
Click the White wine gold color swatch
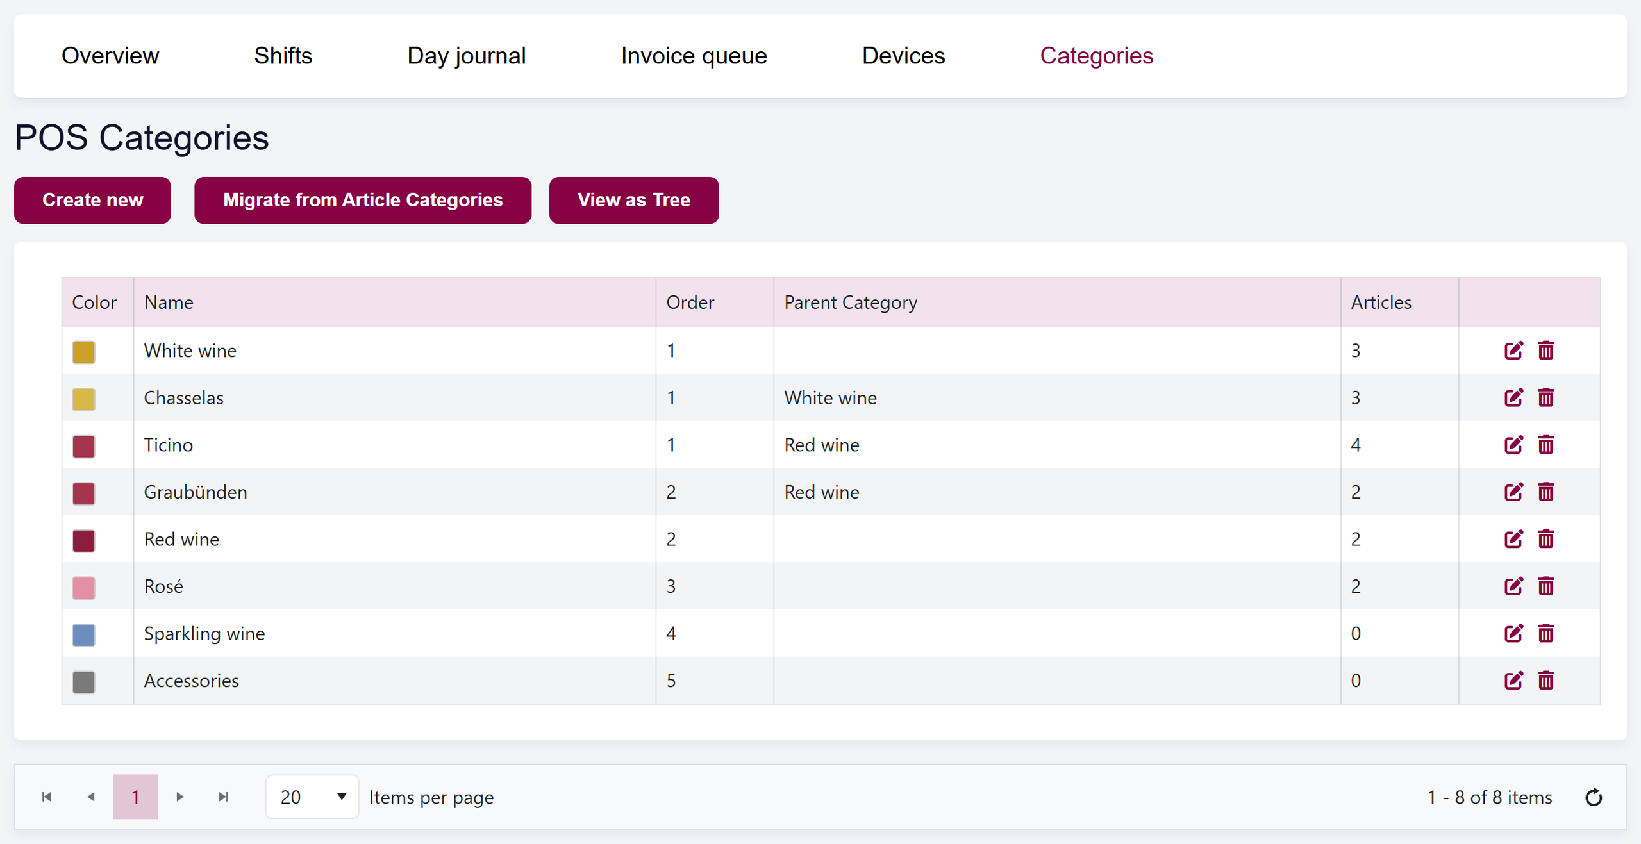click(x=83, y=352)
